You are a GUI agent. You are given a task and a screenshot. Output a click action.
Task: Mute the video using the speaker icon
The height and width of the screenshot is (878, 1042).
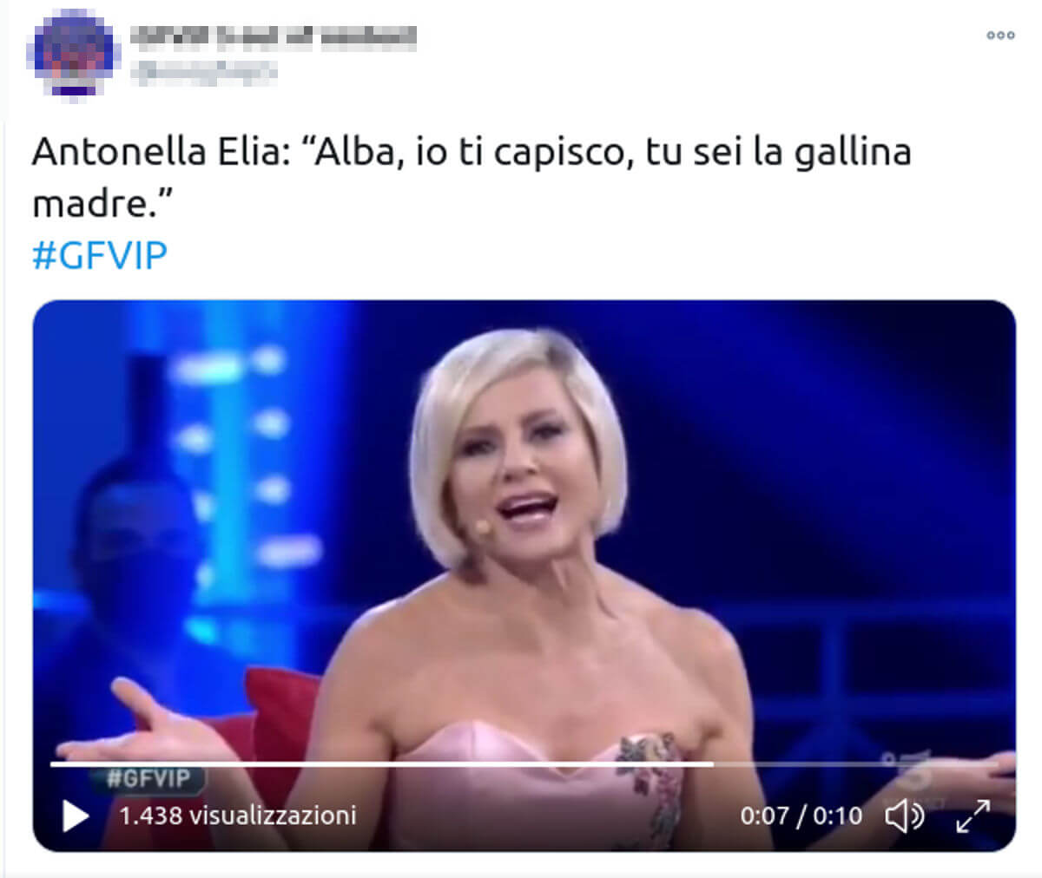coord(904,816)
